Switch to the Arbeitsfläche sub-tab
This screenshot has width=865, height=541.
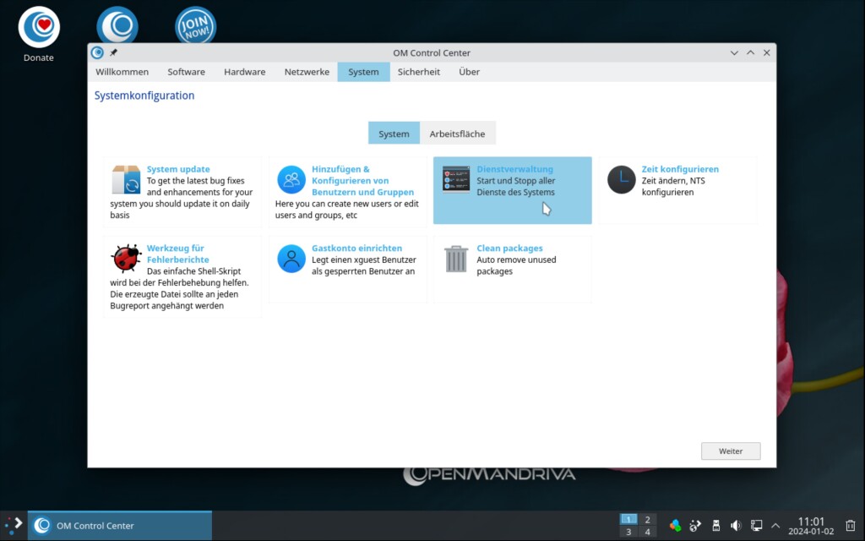coord(457,133)
